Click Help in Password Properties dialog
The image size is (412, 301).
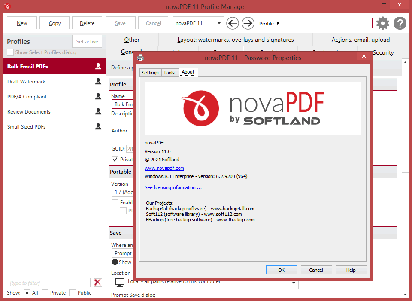pyautogui.click(x=351, y=270)
